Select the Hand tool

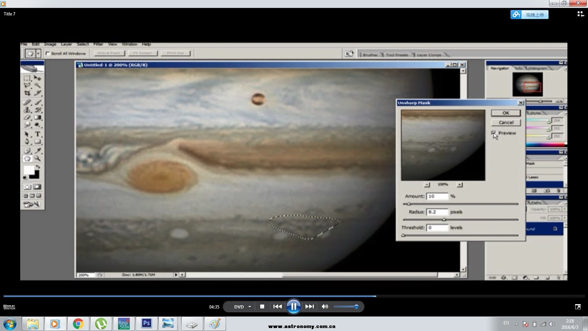click(x=27, y=159)
